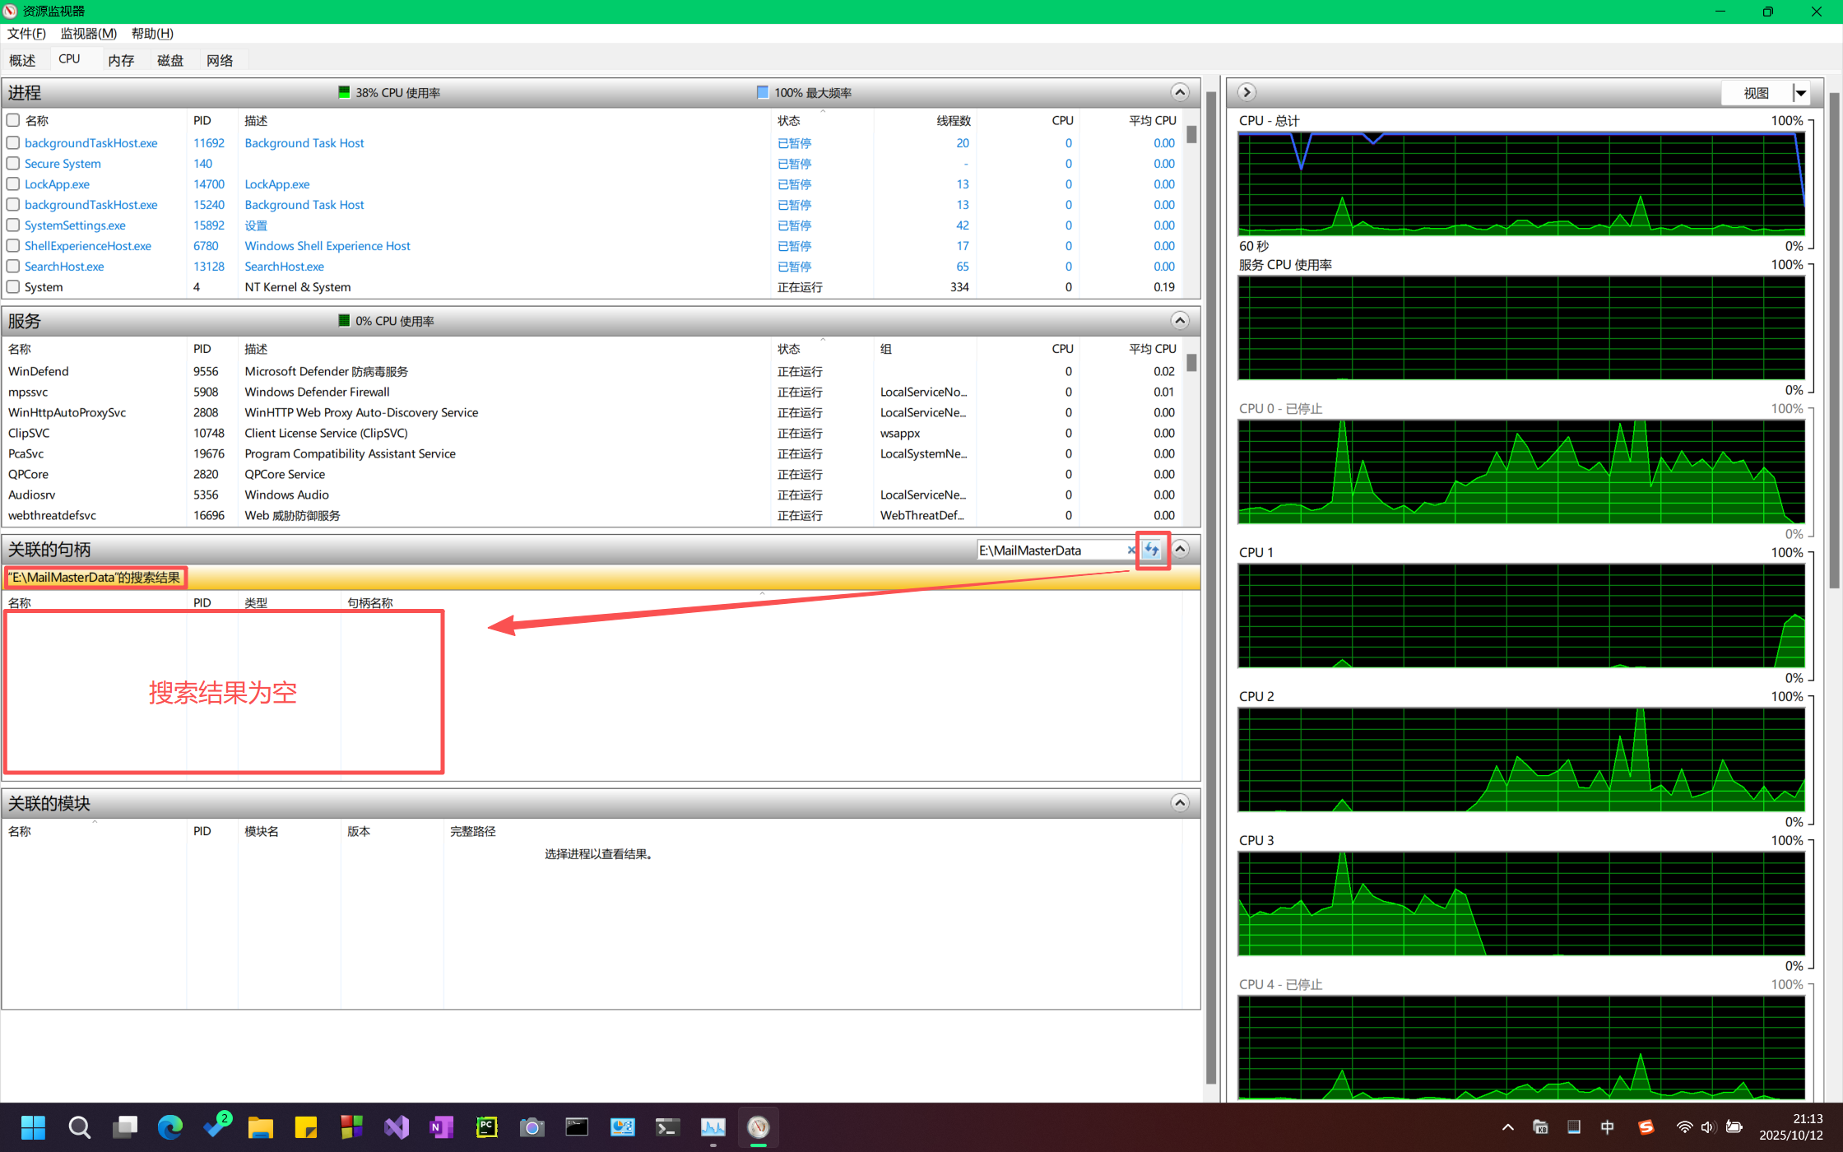Open PyCharm from the taskbar
This screenshot has height=1152, width=1843.
pos(487,1126)
